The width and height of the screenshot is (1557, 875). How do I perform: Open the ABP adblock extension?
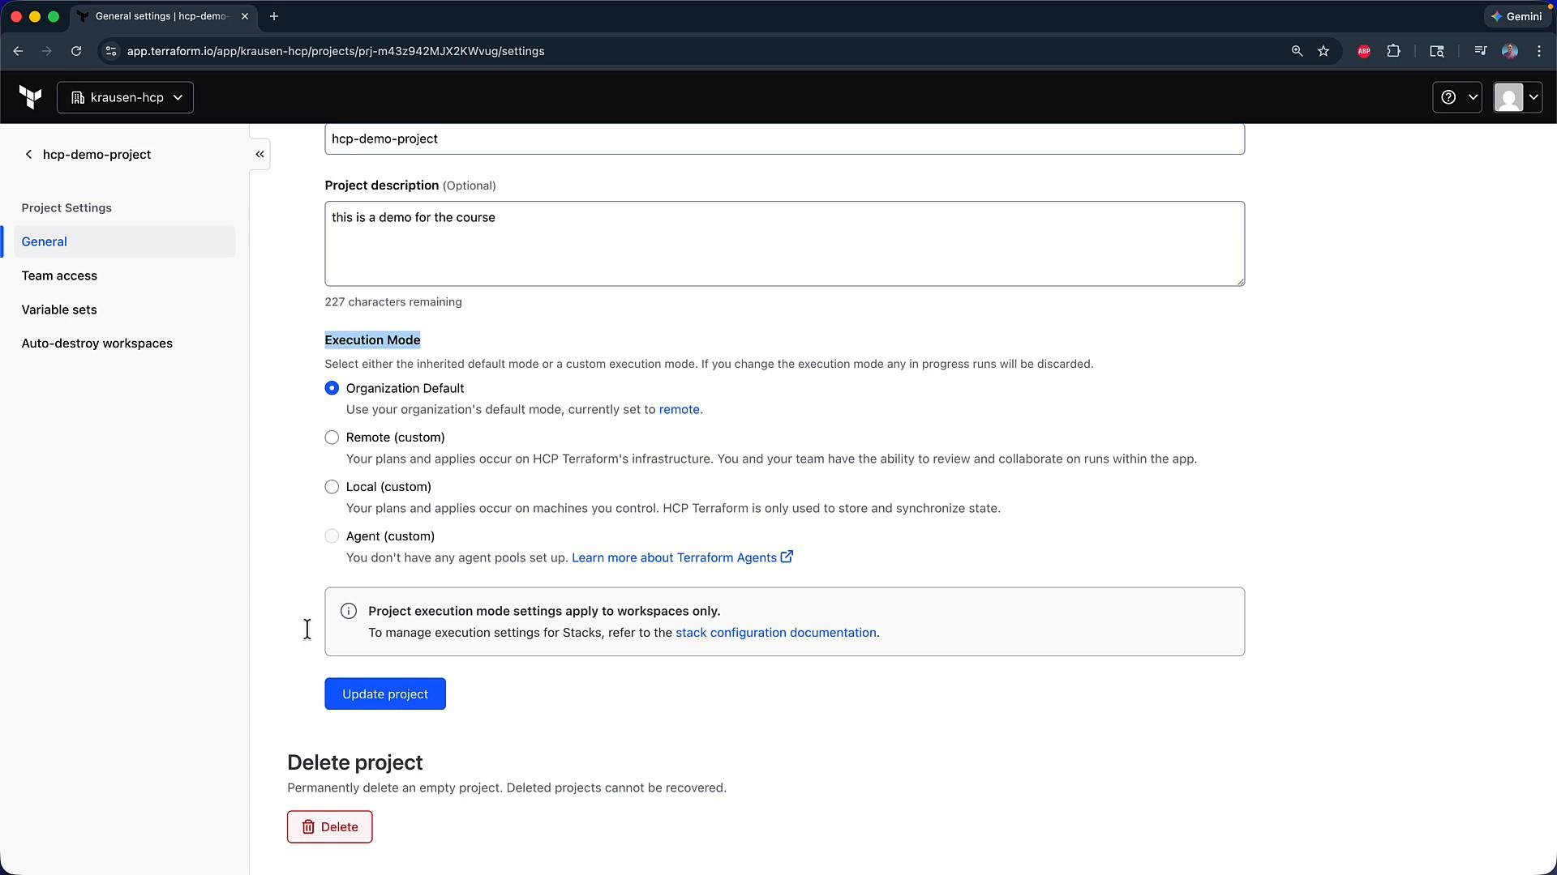[1364, 51]
